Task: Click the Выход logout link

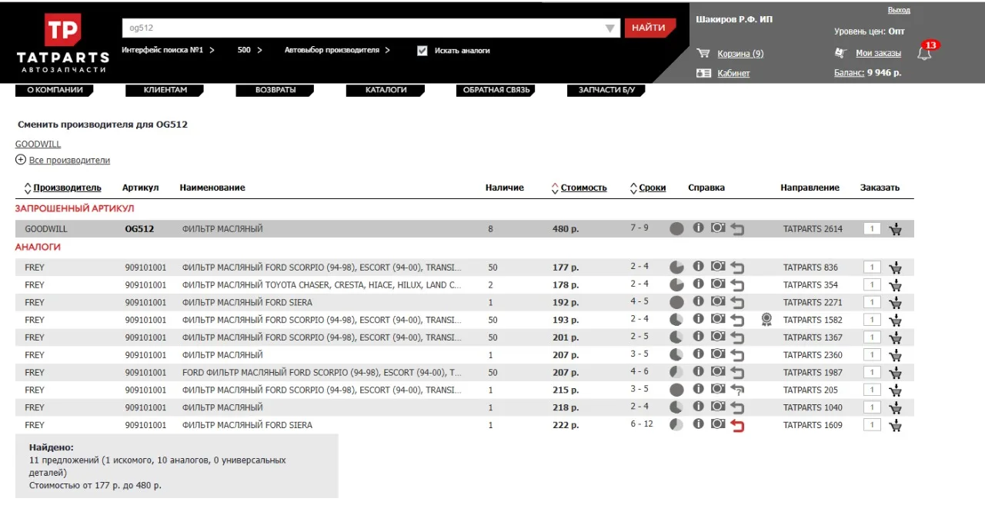Action: tap(899, 10)
